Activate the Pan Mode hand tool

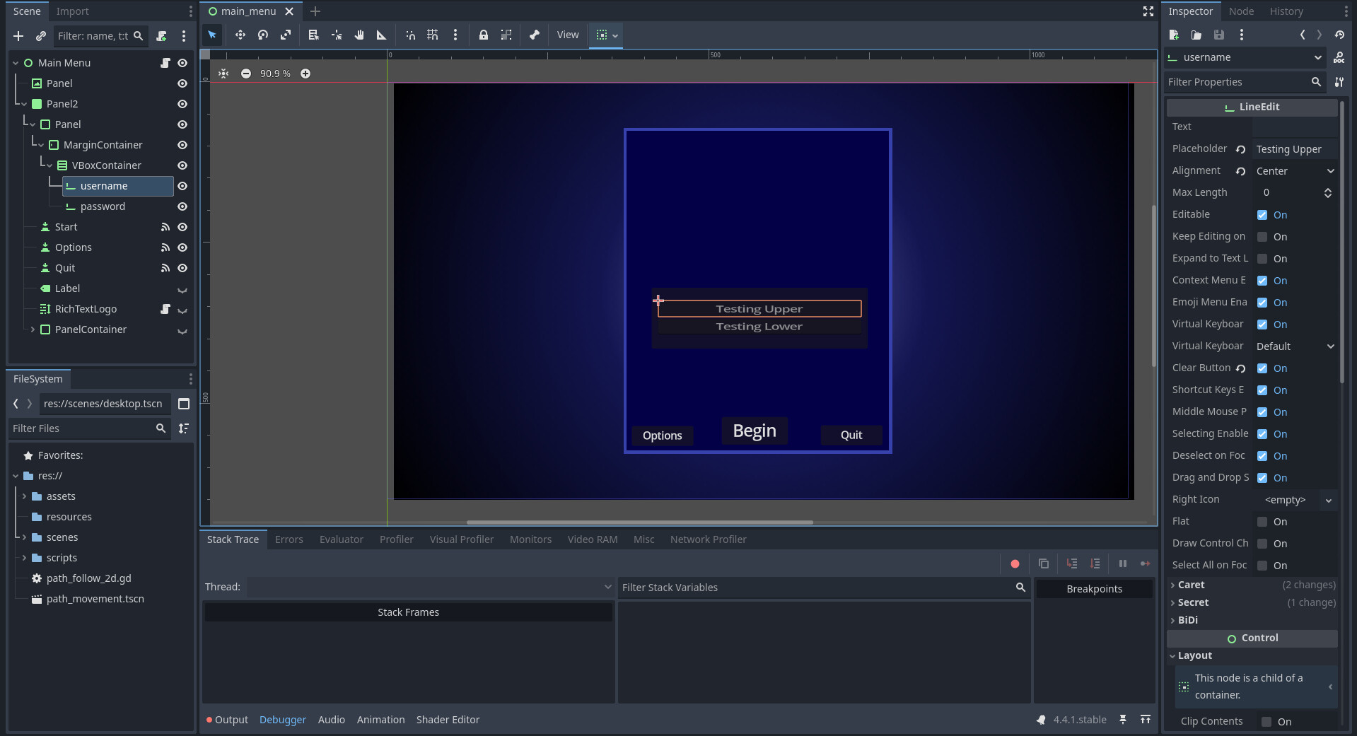tap(359, 35)
